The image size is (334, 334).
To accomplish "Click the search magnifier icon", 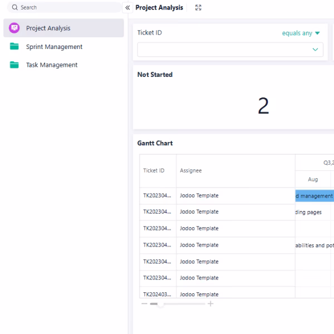I will tap(14, 8).
